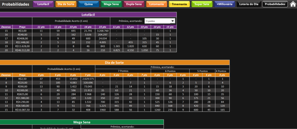Click price cell R$16.087,50
The width and height of the screenshot is (297, 129).
[22, 110]
